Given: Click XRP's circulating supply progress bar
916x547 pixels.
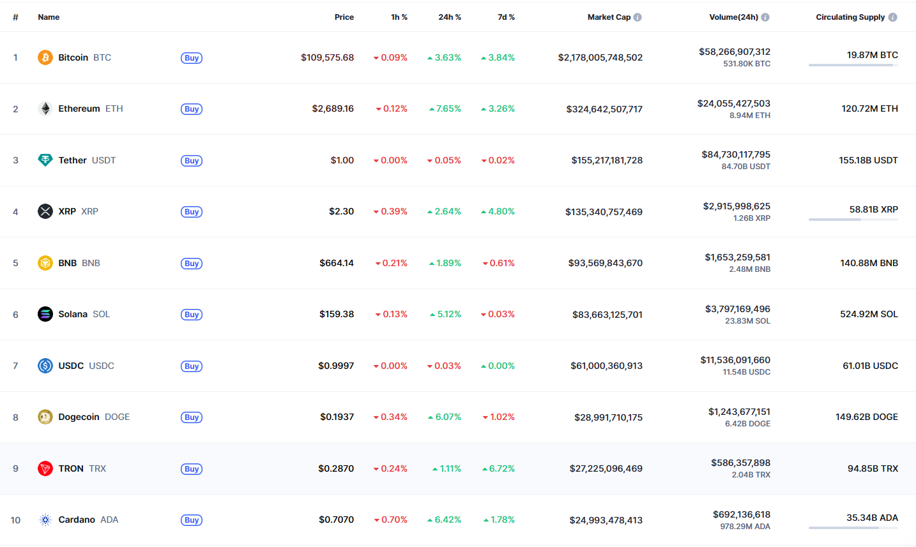Looking at the screenshot, I should point(853,220).
